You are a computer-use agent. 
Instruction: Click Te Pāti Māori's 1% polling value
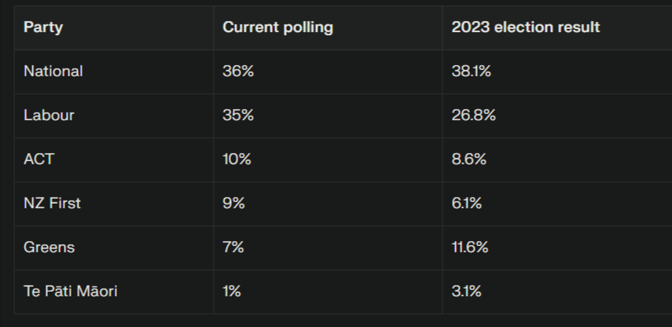(232, 292)
